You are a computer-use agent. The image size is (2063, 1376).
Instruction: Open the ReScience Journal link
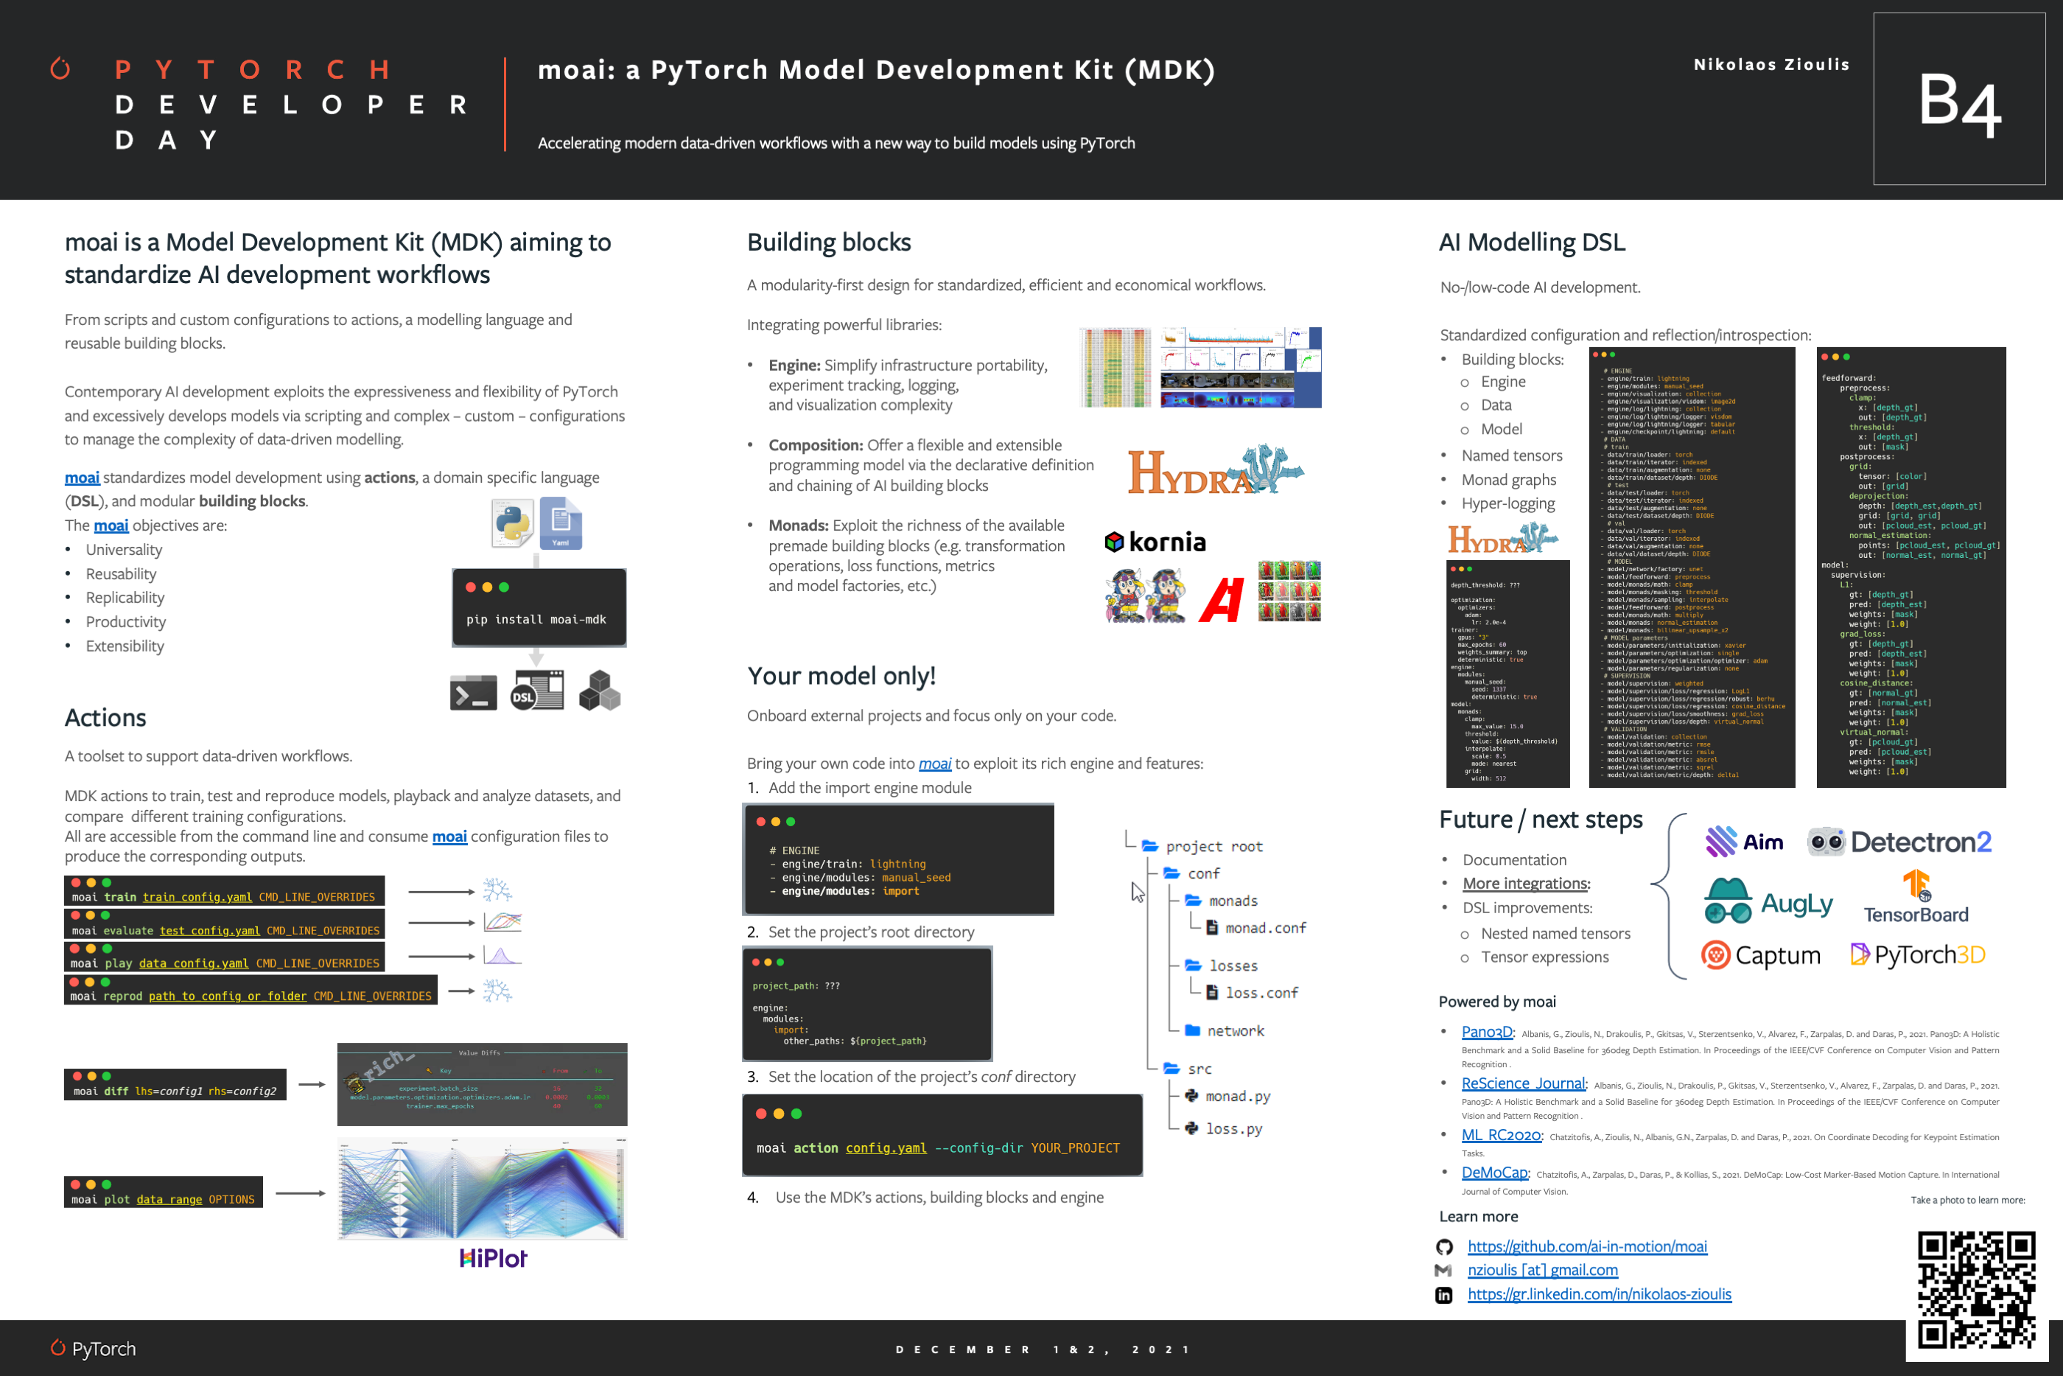[1523, 1084]
